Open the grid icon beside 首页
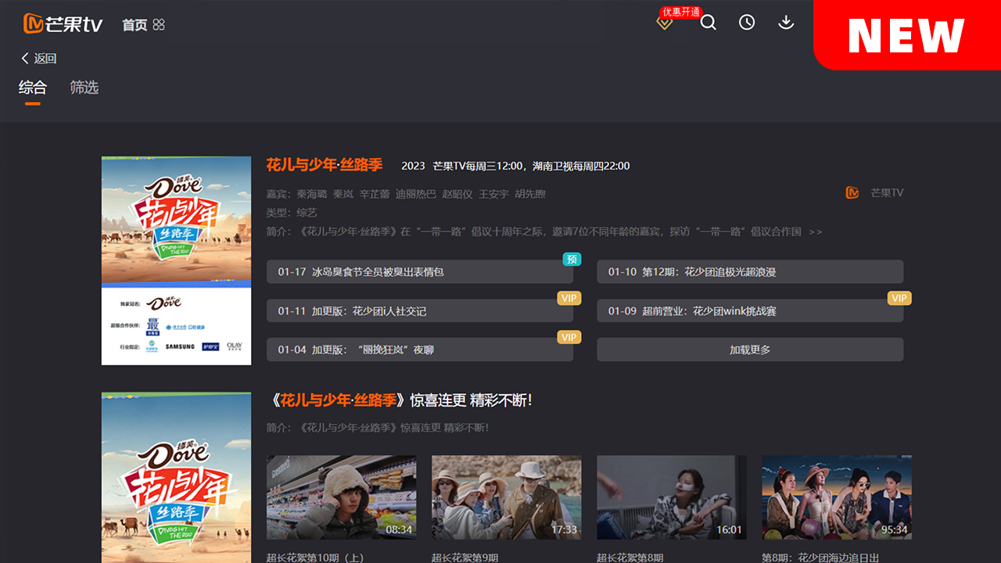The image size is (1001, 563). point(159,25)
